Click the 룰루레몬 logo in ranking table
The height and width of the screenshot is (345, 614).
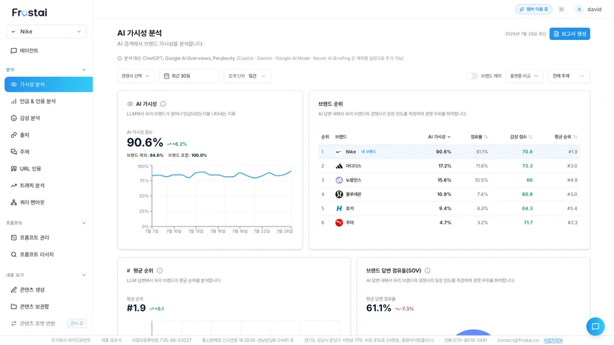click(x=339, y=195)
